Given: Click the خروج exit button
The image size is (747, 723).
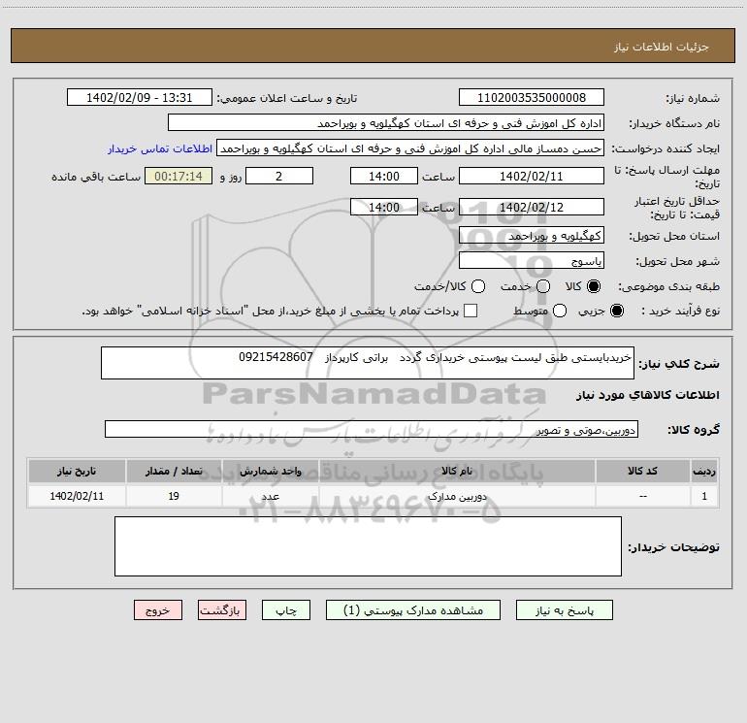Looking at the screenshot, I should click(158, 610).
